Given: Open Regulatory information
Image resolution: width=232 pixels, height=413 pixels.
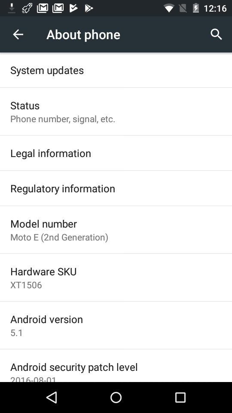Looking at the screenshot, I should tap(116, 188).
